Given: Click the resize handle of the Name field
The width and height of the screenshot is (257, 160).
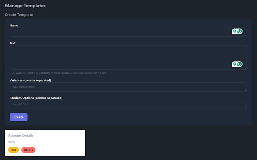Looking at the screenshot, I should pos(246,35).
